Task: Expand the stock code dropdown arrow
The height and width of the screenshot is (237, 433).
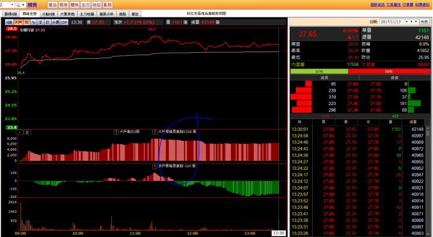Action: tap(12, 5)
